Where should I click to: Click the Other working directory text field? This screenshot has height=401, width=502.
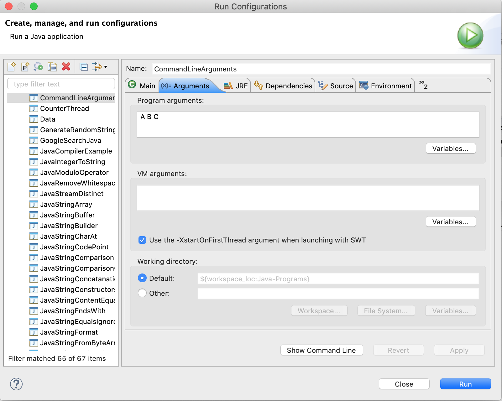pyautogui.click(x=338, y=294)
